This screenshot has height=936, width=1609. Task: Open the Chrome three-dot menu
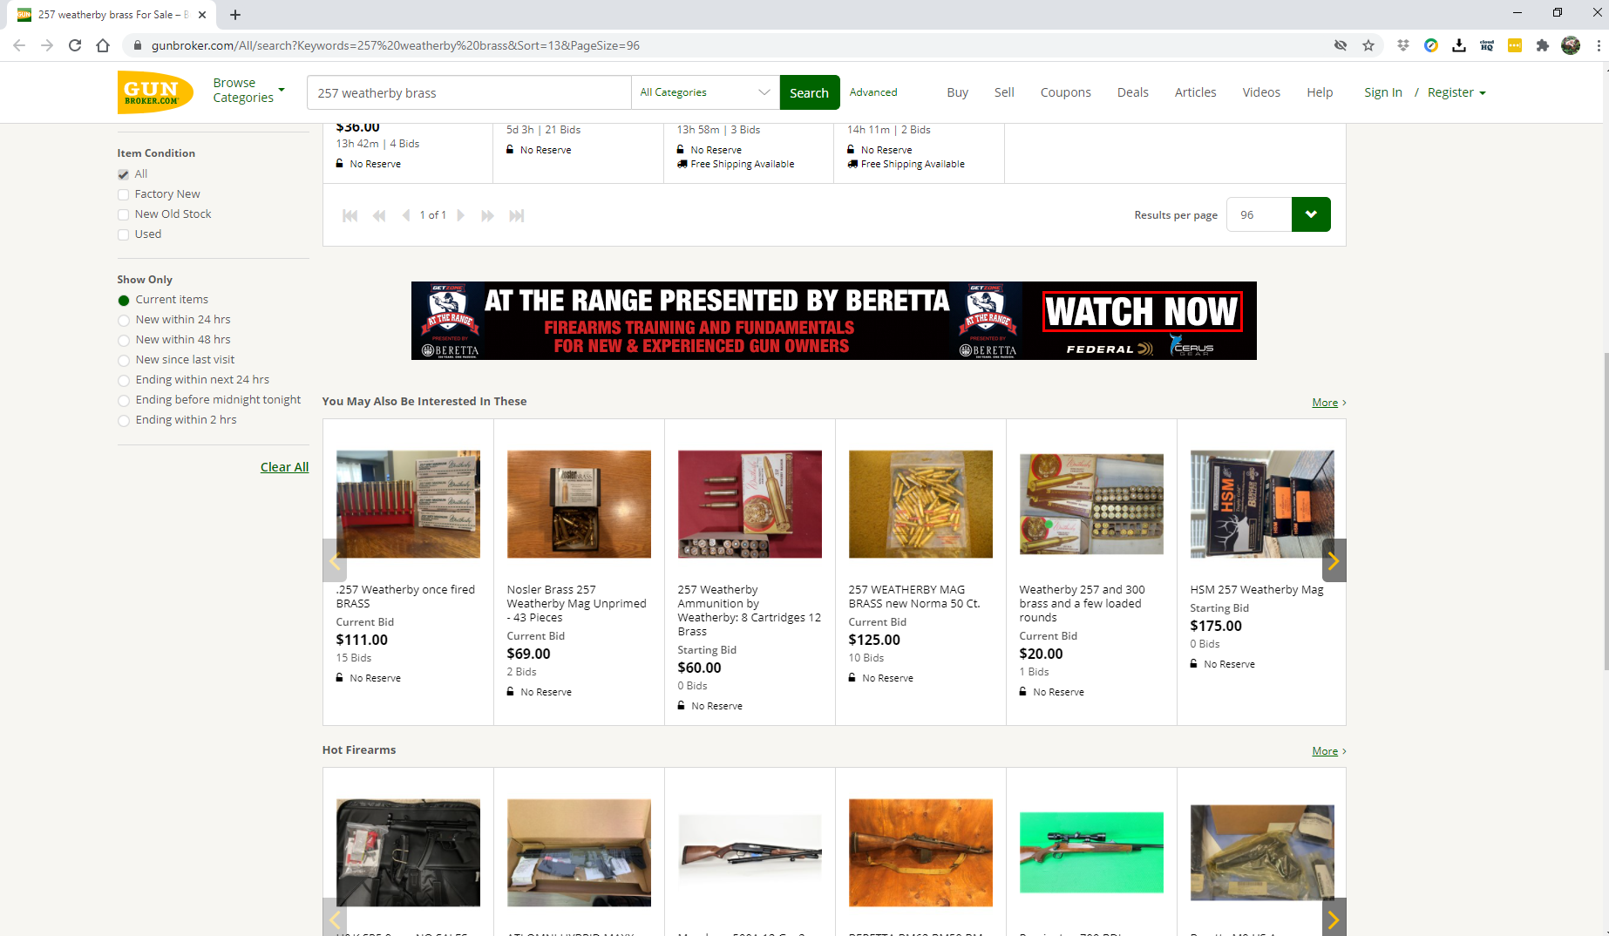point(1598,45)
